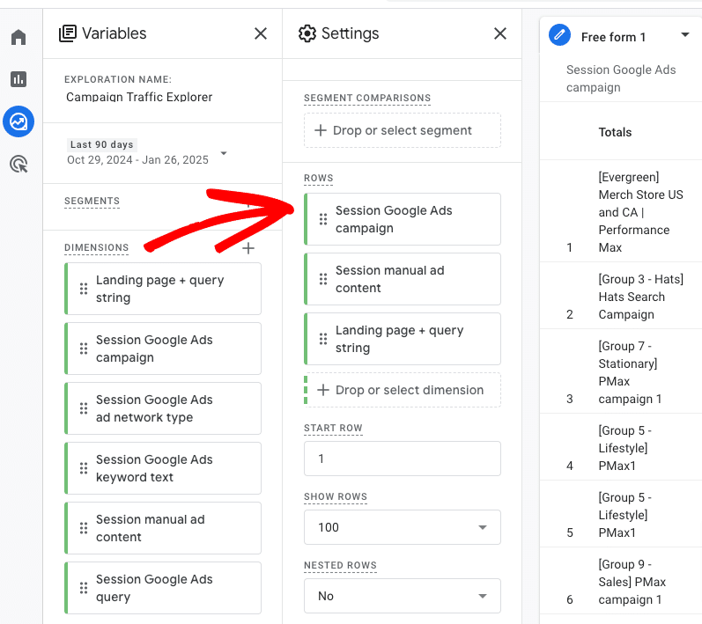The width and height of the screenshot is (702, 624).
Task: Grab the drag handle of Session Google Ads query
Action: [84, 588]
